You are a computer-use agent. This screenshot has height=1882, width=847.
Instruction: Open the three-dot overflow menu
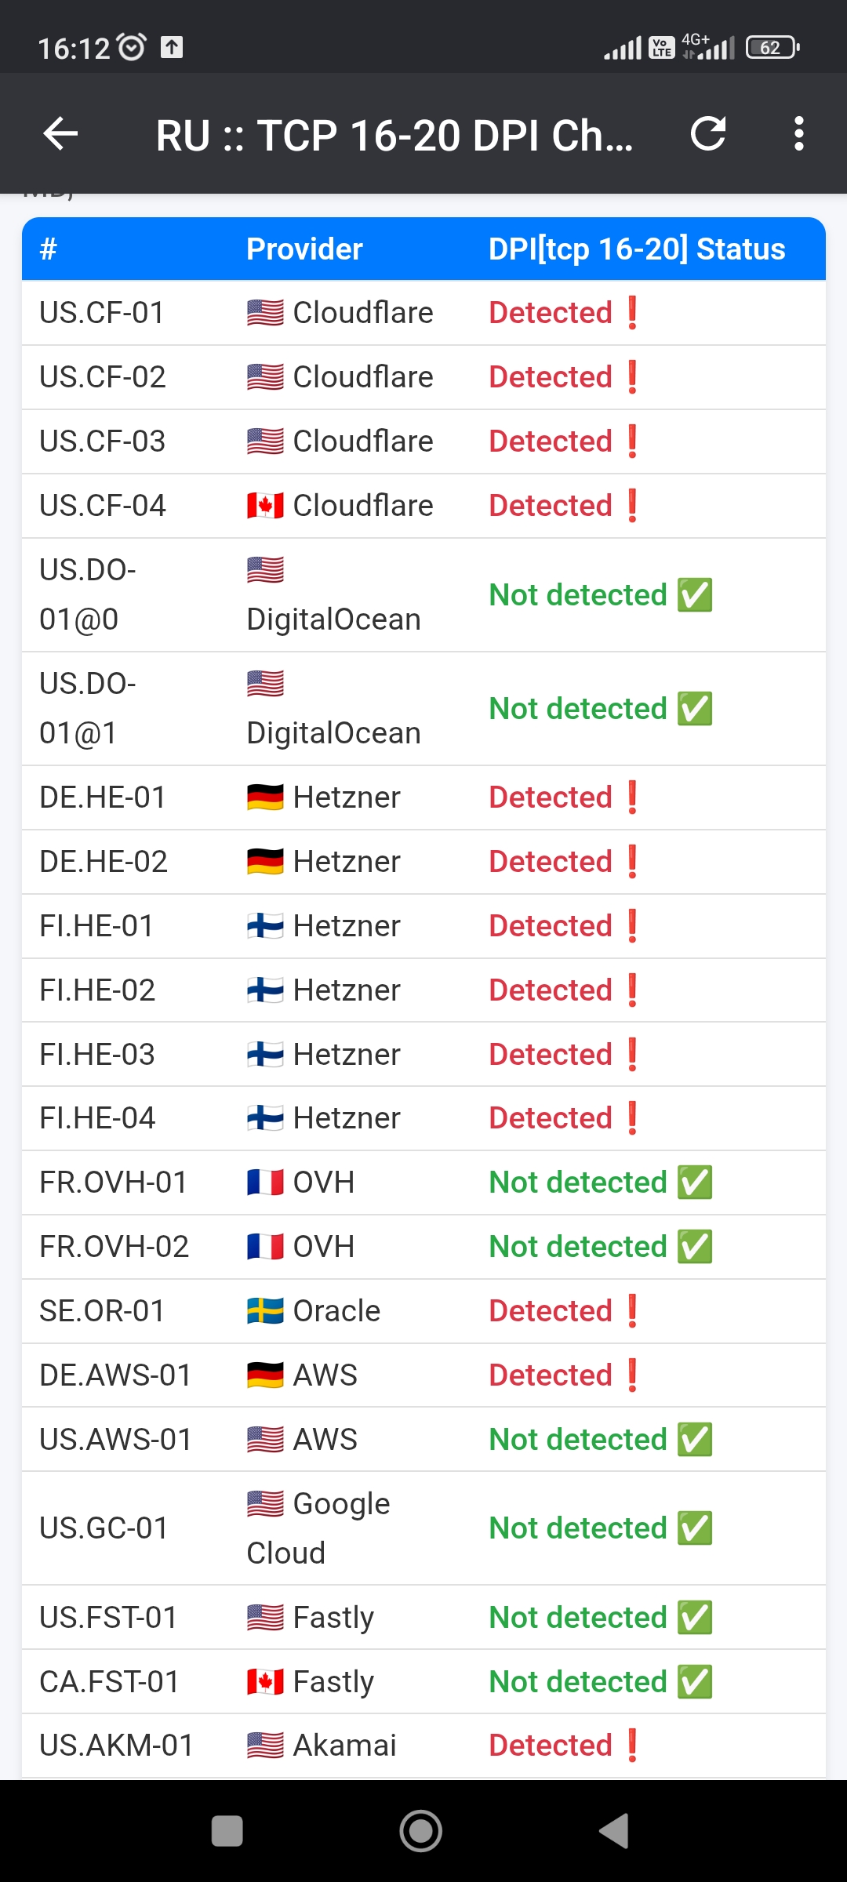coord(798,133)
